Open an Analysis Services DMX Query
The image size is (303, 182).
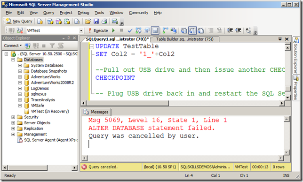[x=58, y=21]
